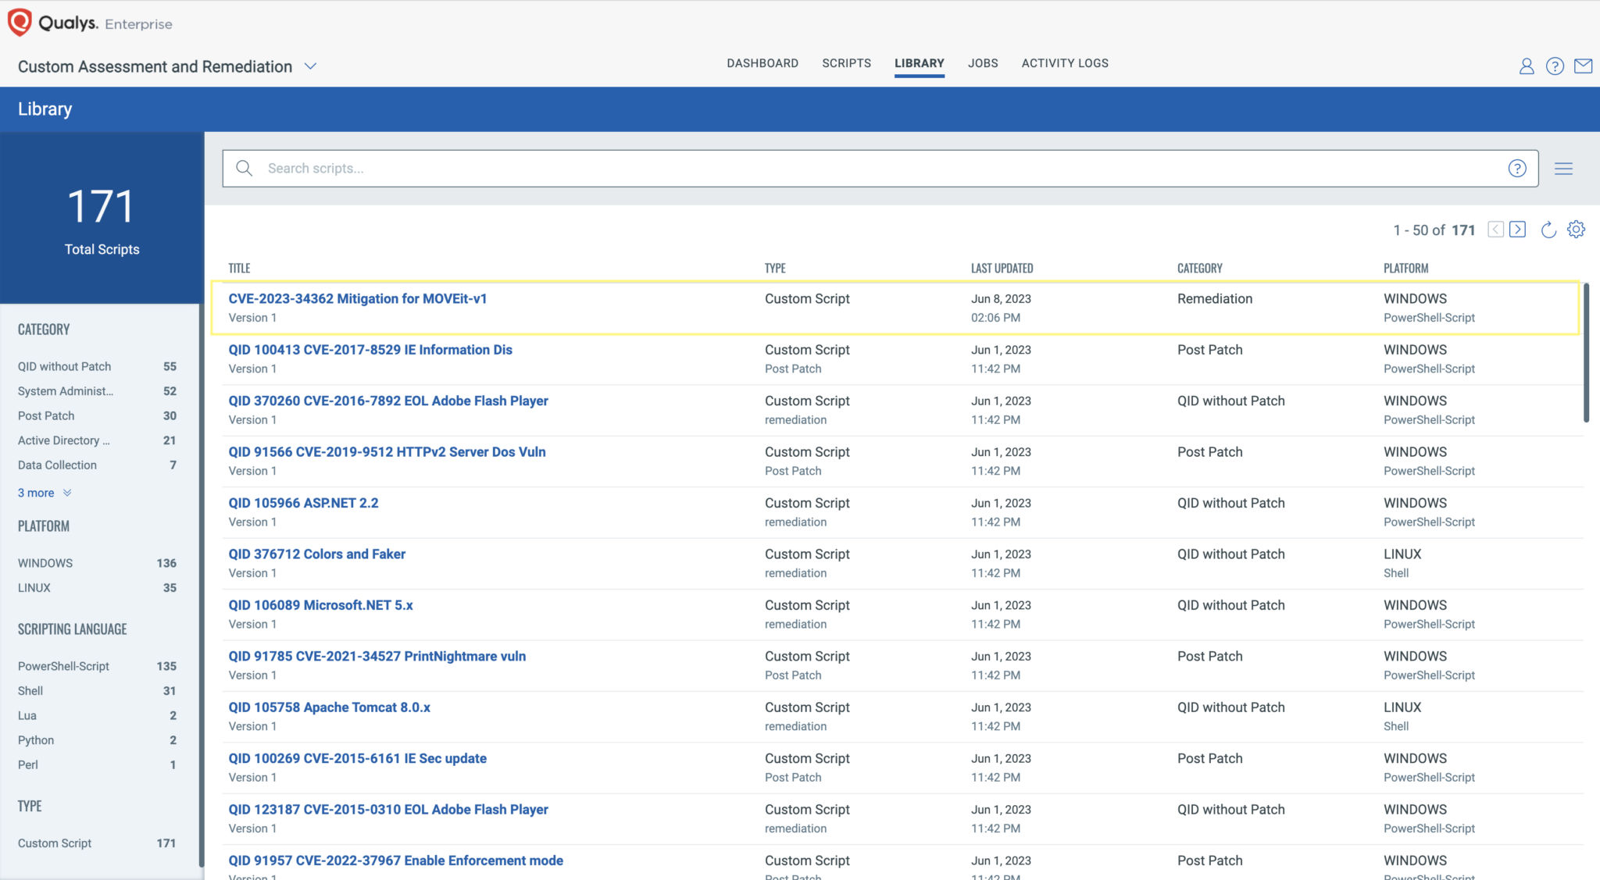This screenshot has width=1600, height=880.
Task: Filter scripts by Post Patch category
Action: [45, 415]
